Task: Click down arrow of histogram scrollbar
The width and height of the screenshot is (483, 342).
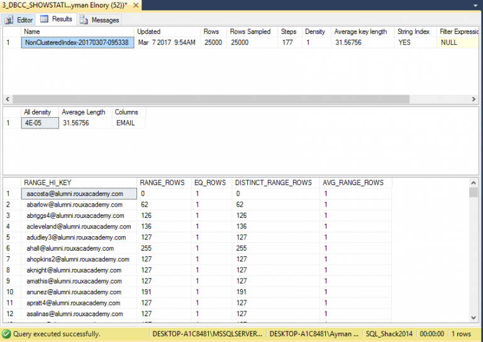Action: [x=474, y=317]
